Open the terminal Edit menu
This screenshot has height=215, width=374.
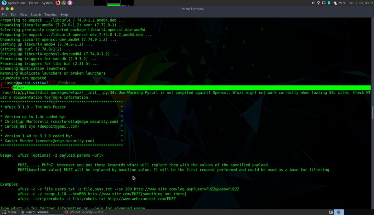point(13,15)
